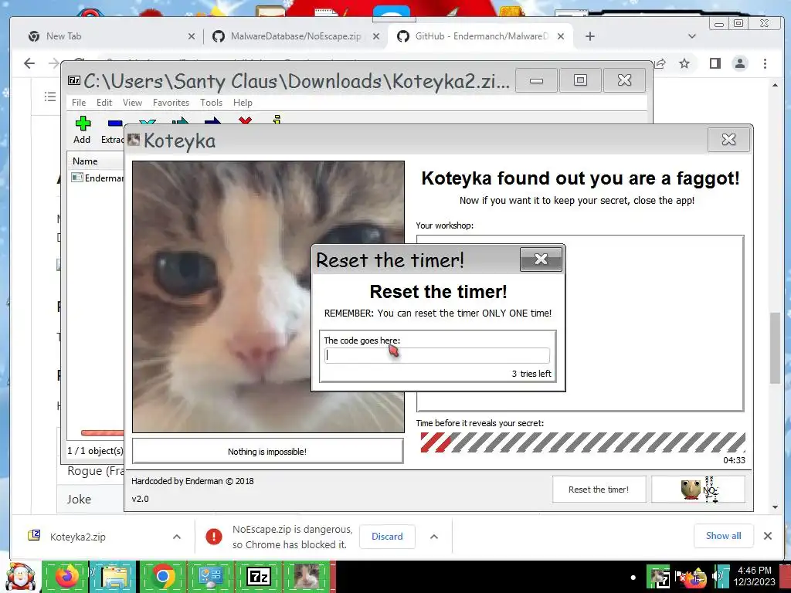This screenshot has width=791, height=593.
Task: Switch to MalwareDatabase/NoEscape.zip tab
Action: point(296,36)
